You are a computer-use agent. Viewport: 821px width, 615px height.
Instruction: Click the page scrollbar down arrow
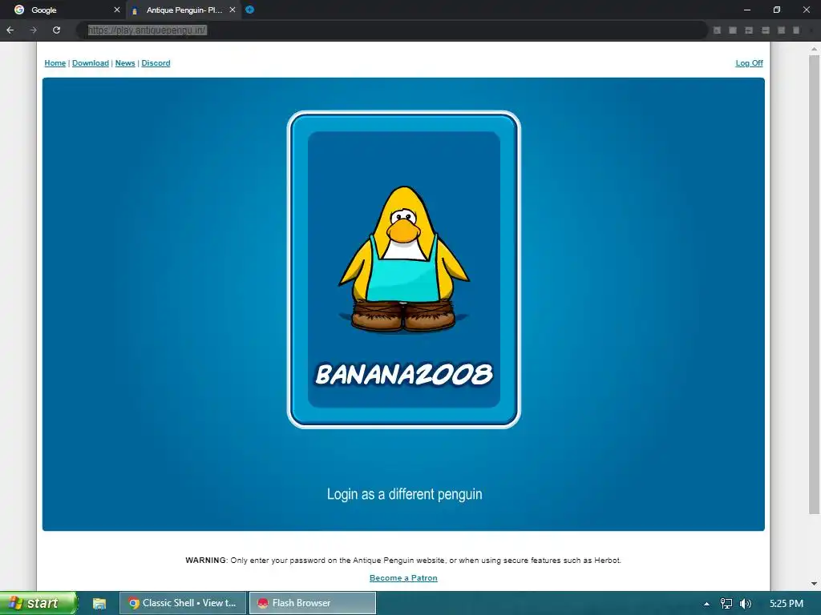(814, 584)
